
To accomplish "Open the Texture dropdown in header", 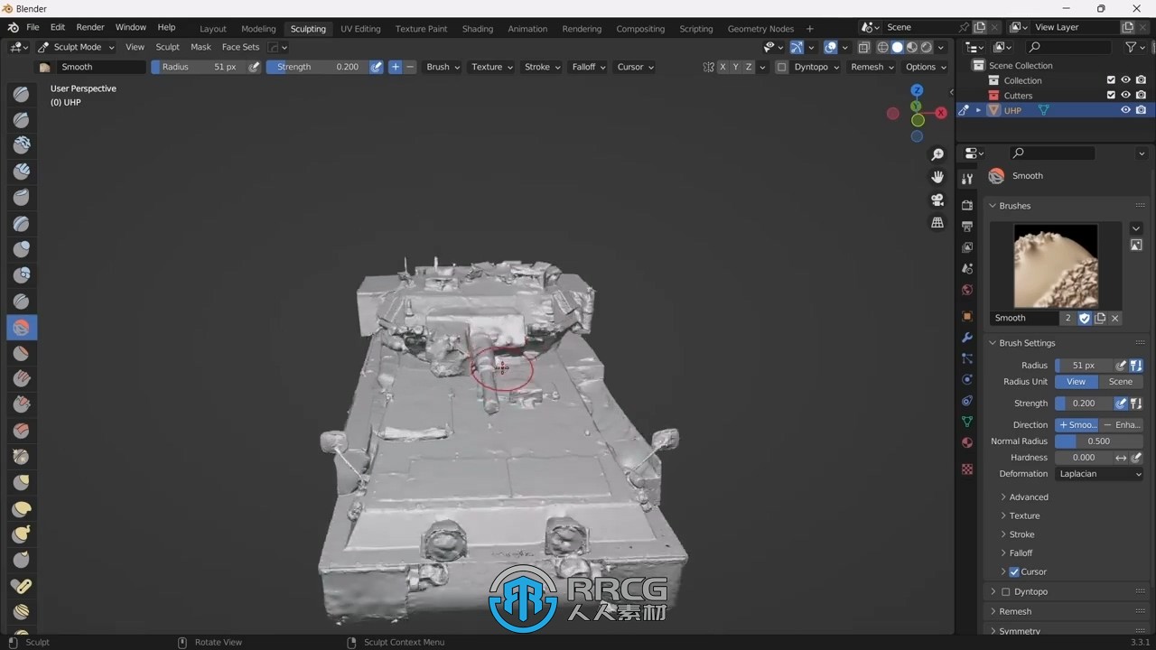I will point(492,67).
